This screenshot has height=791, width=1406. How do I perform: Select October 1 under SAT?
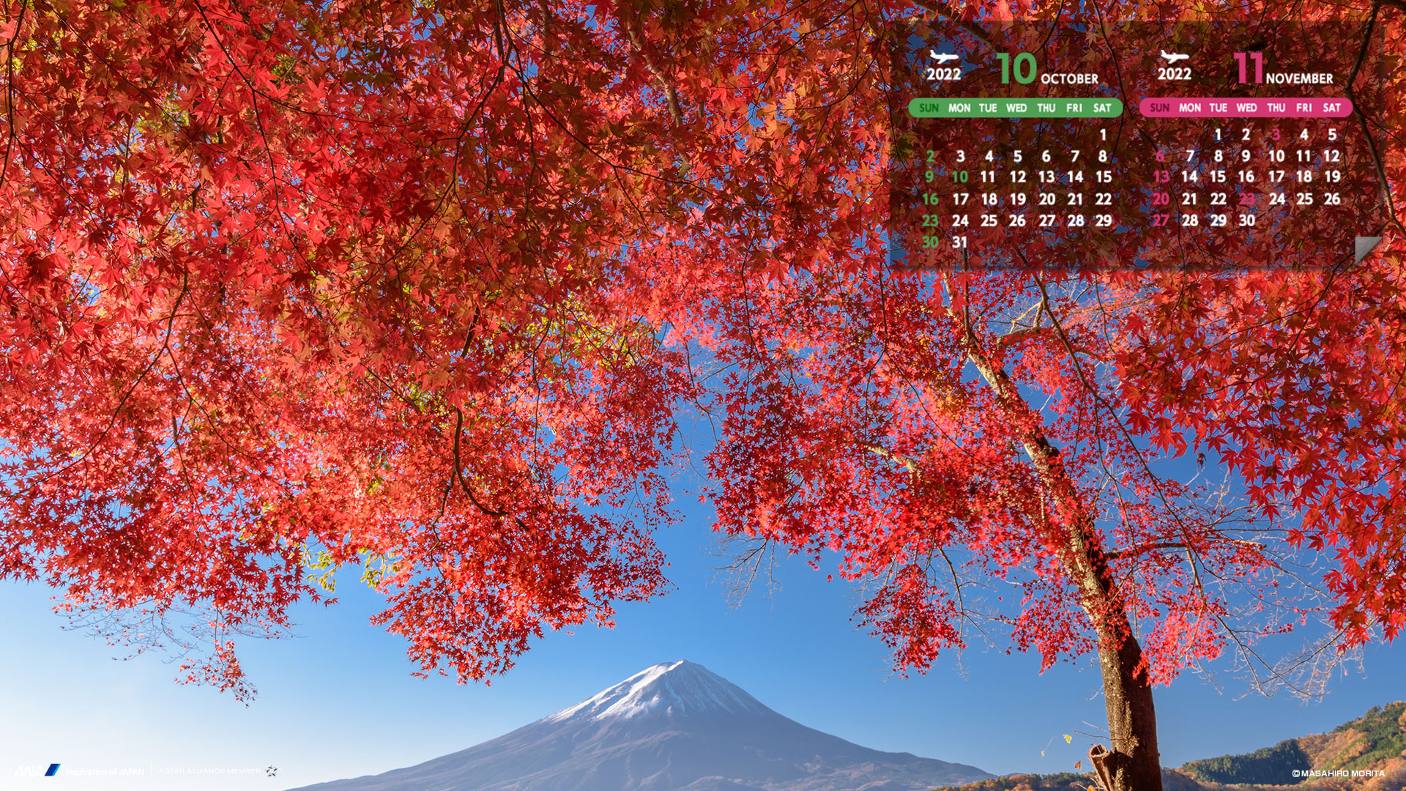(x=1103, y=135)
